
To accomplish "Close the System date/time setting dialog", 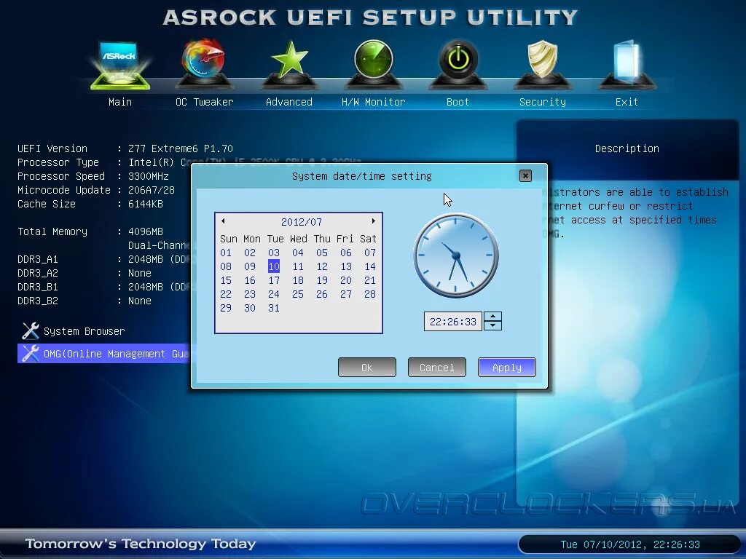I will pos(525,176).
